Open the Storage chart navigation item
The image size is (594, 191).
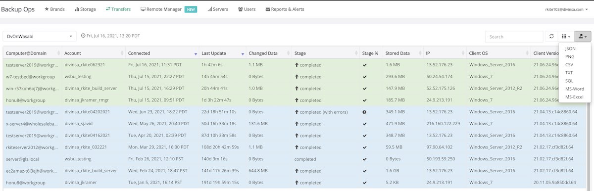85,9
